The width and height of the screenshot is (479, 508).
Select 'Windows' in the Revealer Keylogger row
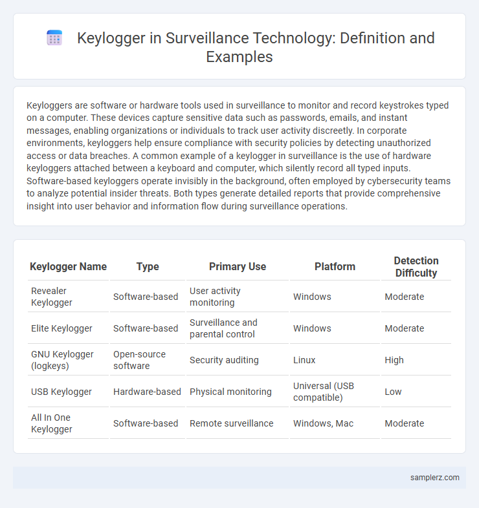tap(335, 297)
